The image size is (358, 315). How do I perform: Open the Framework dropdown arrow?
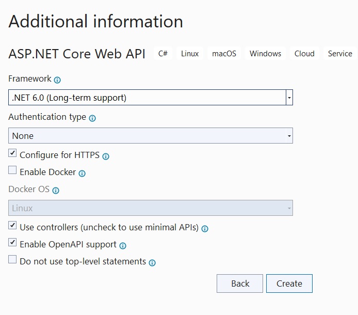pyautogui.click(x=289, y=98)
